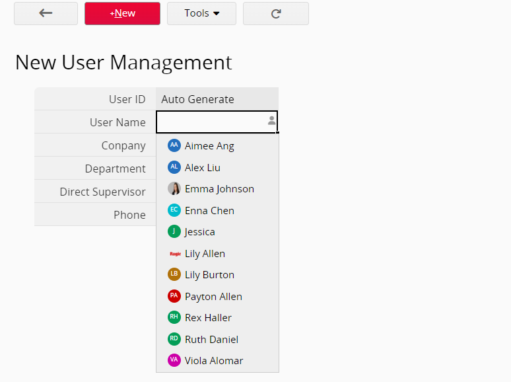Click the refresh arrow button
Image resolution: width=511 pixels, height=382 pixels.
(x=276, y=13)
